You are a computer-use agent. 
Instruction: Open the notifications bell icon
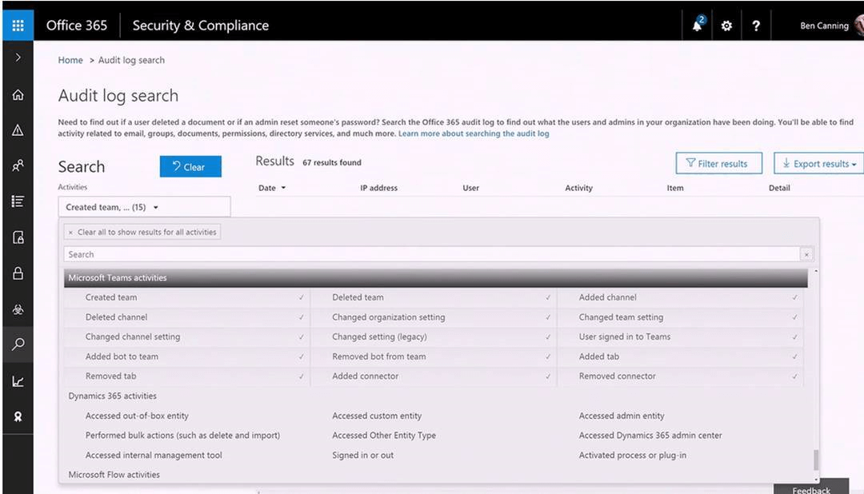click(697, 26)
